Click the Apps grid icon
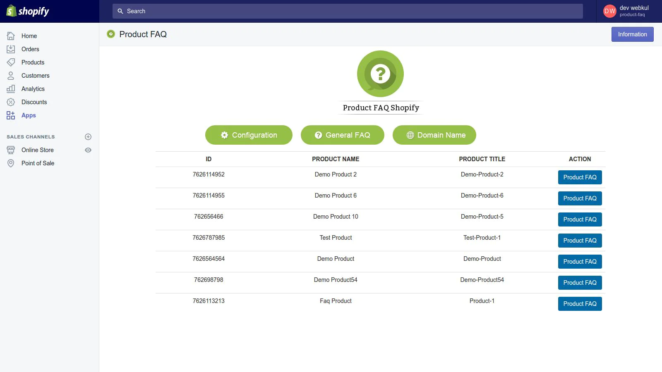Screen dimensions: 662x372 click(11, 115)
